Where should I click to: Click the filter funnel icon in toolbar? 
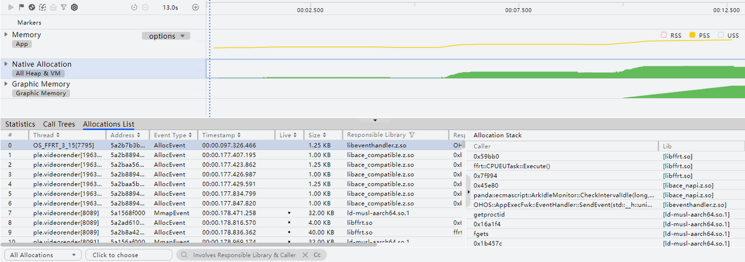(63, 7)
